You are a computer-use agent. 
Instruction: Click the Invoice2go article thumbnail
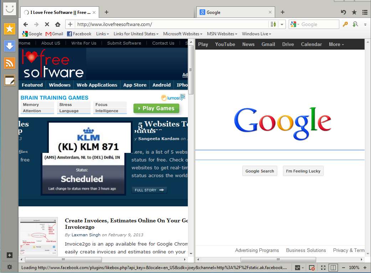point(38,237)
